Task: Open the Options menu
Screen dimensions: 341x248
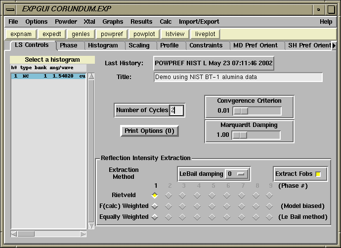Action: tap(36, 22)
